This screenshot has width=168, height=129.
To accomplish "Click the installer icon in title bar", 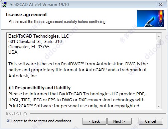I will pos(4,5).
